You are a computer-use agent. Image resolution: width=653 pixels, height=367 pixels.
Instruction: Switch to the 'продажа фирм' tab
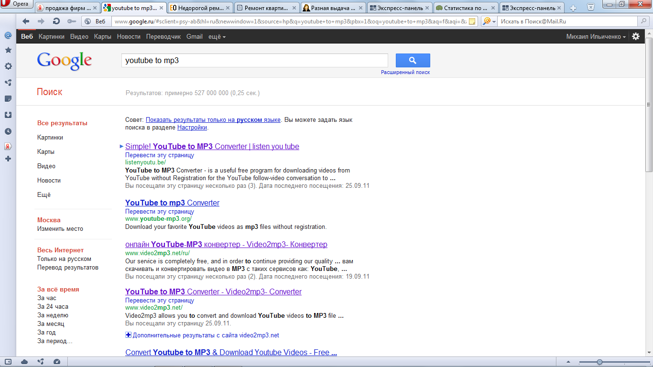67,8
